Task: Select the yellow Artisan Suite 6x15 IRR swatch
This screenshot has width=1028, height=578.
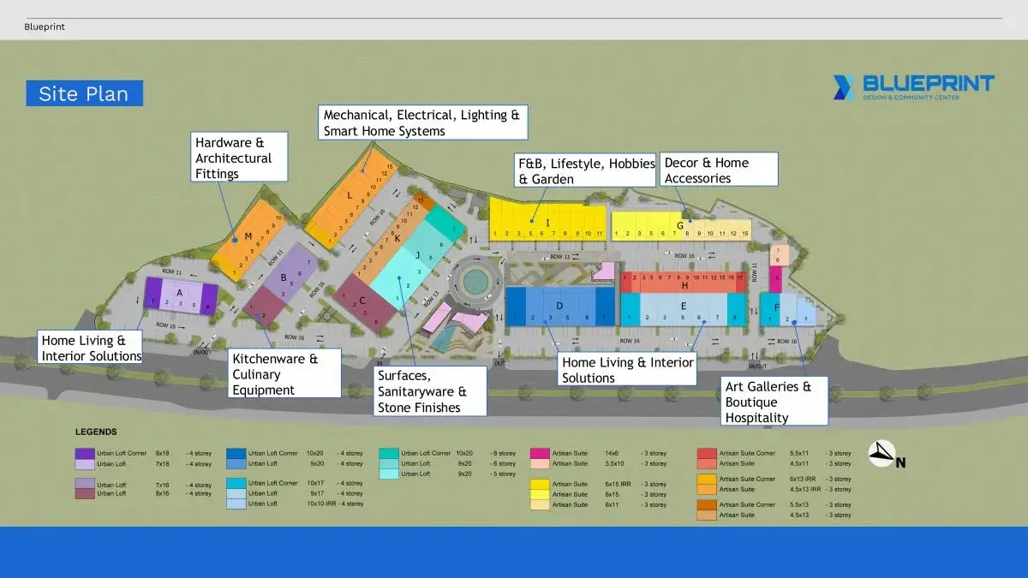Action: [x=540, y=485]
